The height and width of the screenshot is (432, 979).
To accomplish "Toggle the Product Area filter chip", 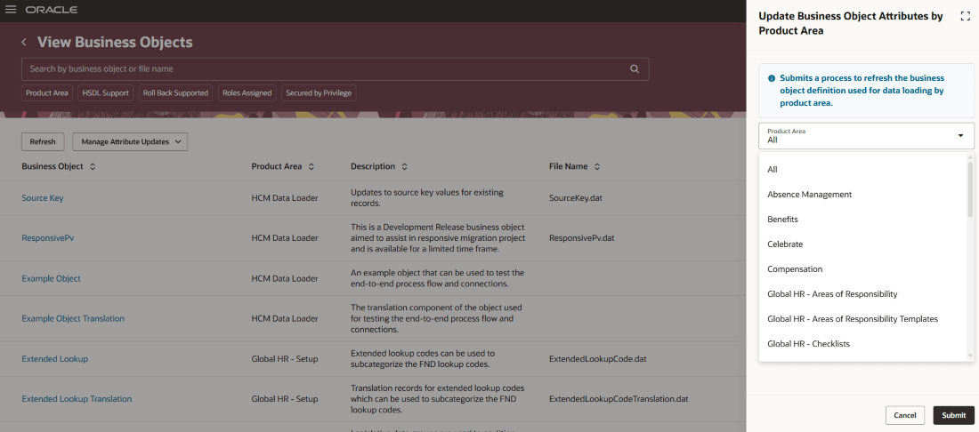I will click(47, 92).
